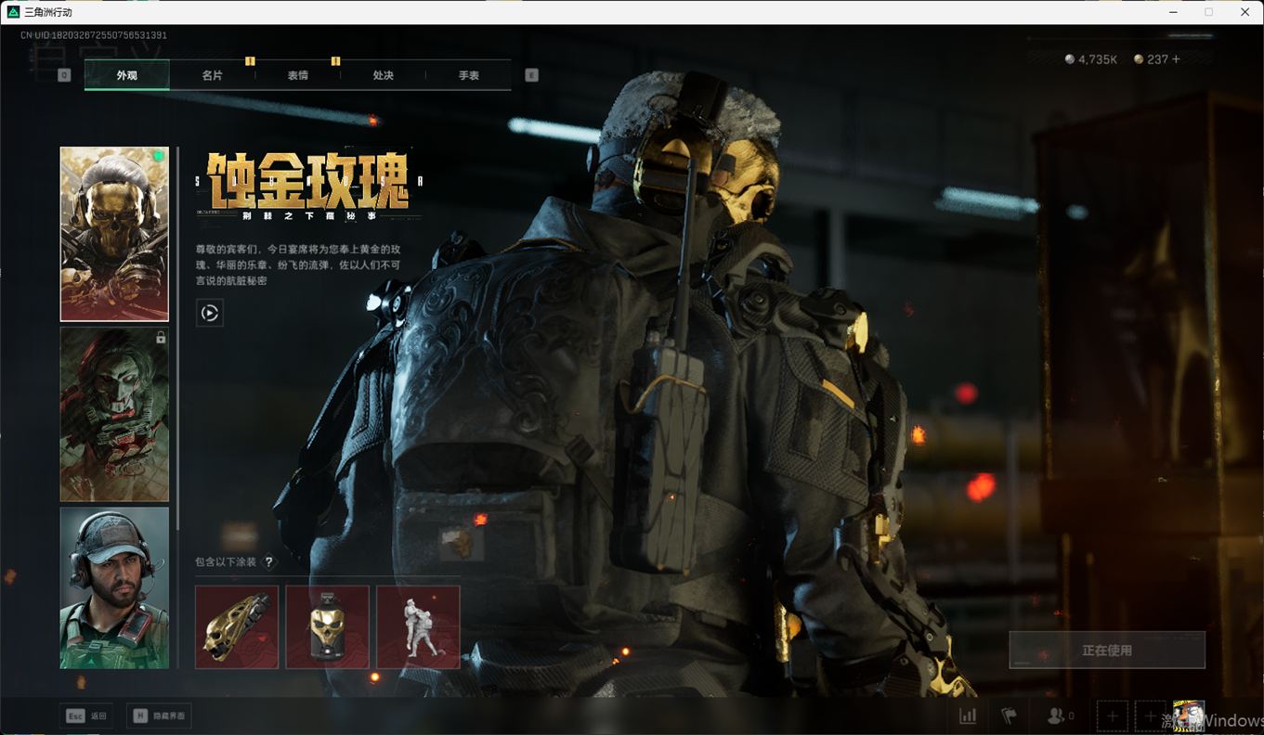Viewport: 1264px width, 735px height.
Task: Open the 表情 tab
Action: (x=297, y=75)
